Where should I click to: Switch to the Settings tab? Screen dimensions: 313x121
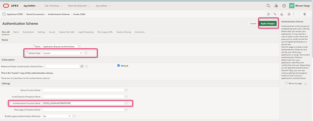(x=41, y=32)
